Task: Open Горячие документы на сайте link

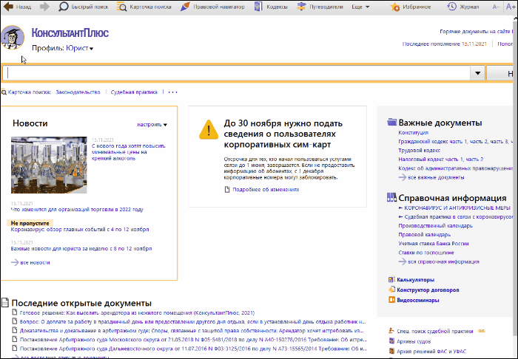Action: point(476,32)
